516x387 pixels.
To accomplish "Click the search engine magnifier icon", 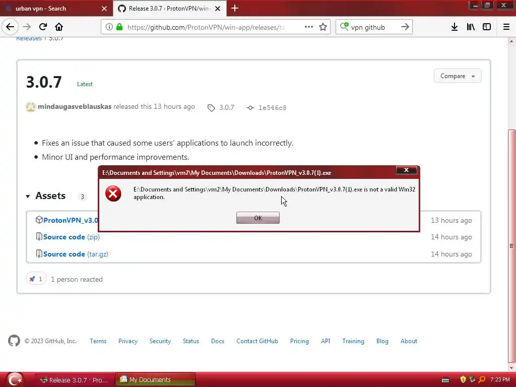I will [x=344, y=26].
